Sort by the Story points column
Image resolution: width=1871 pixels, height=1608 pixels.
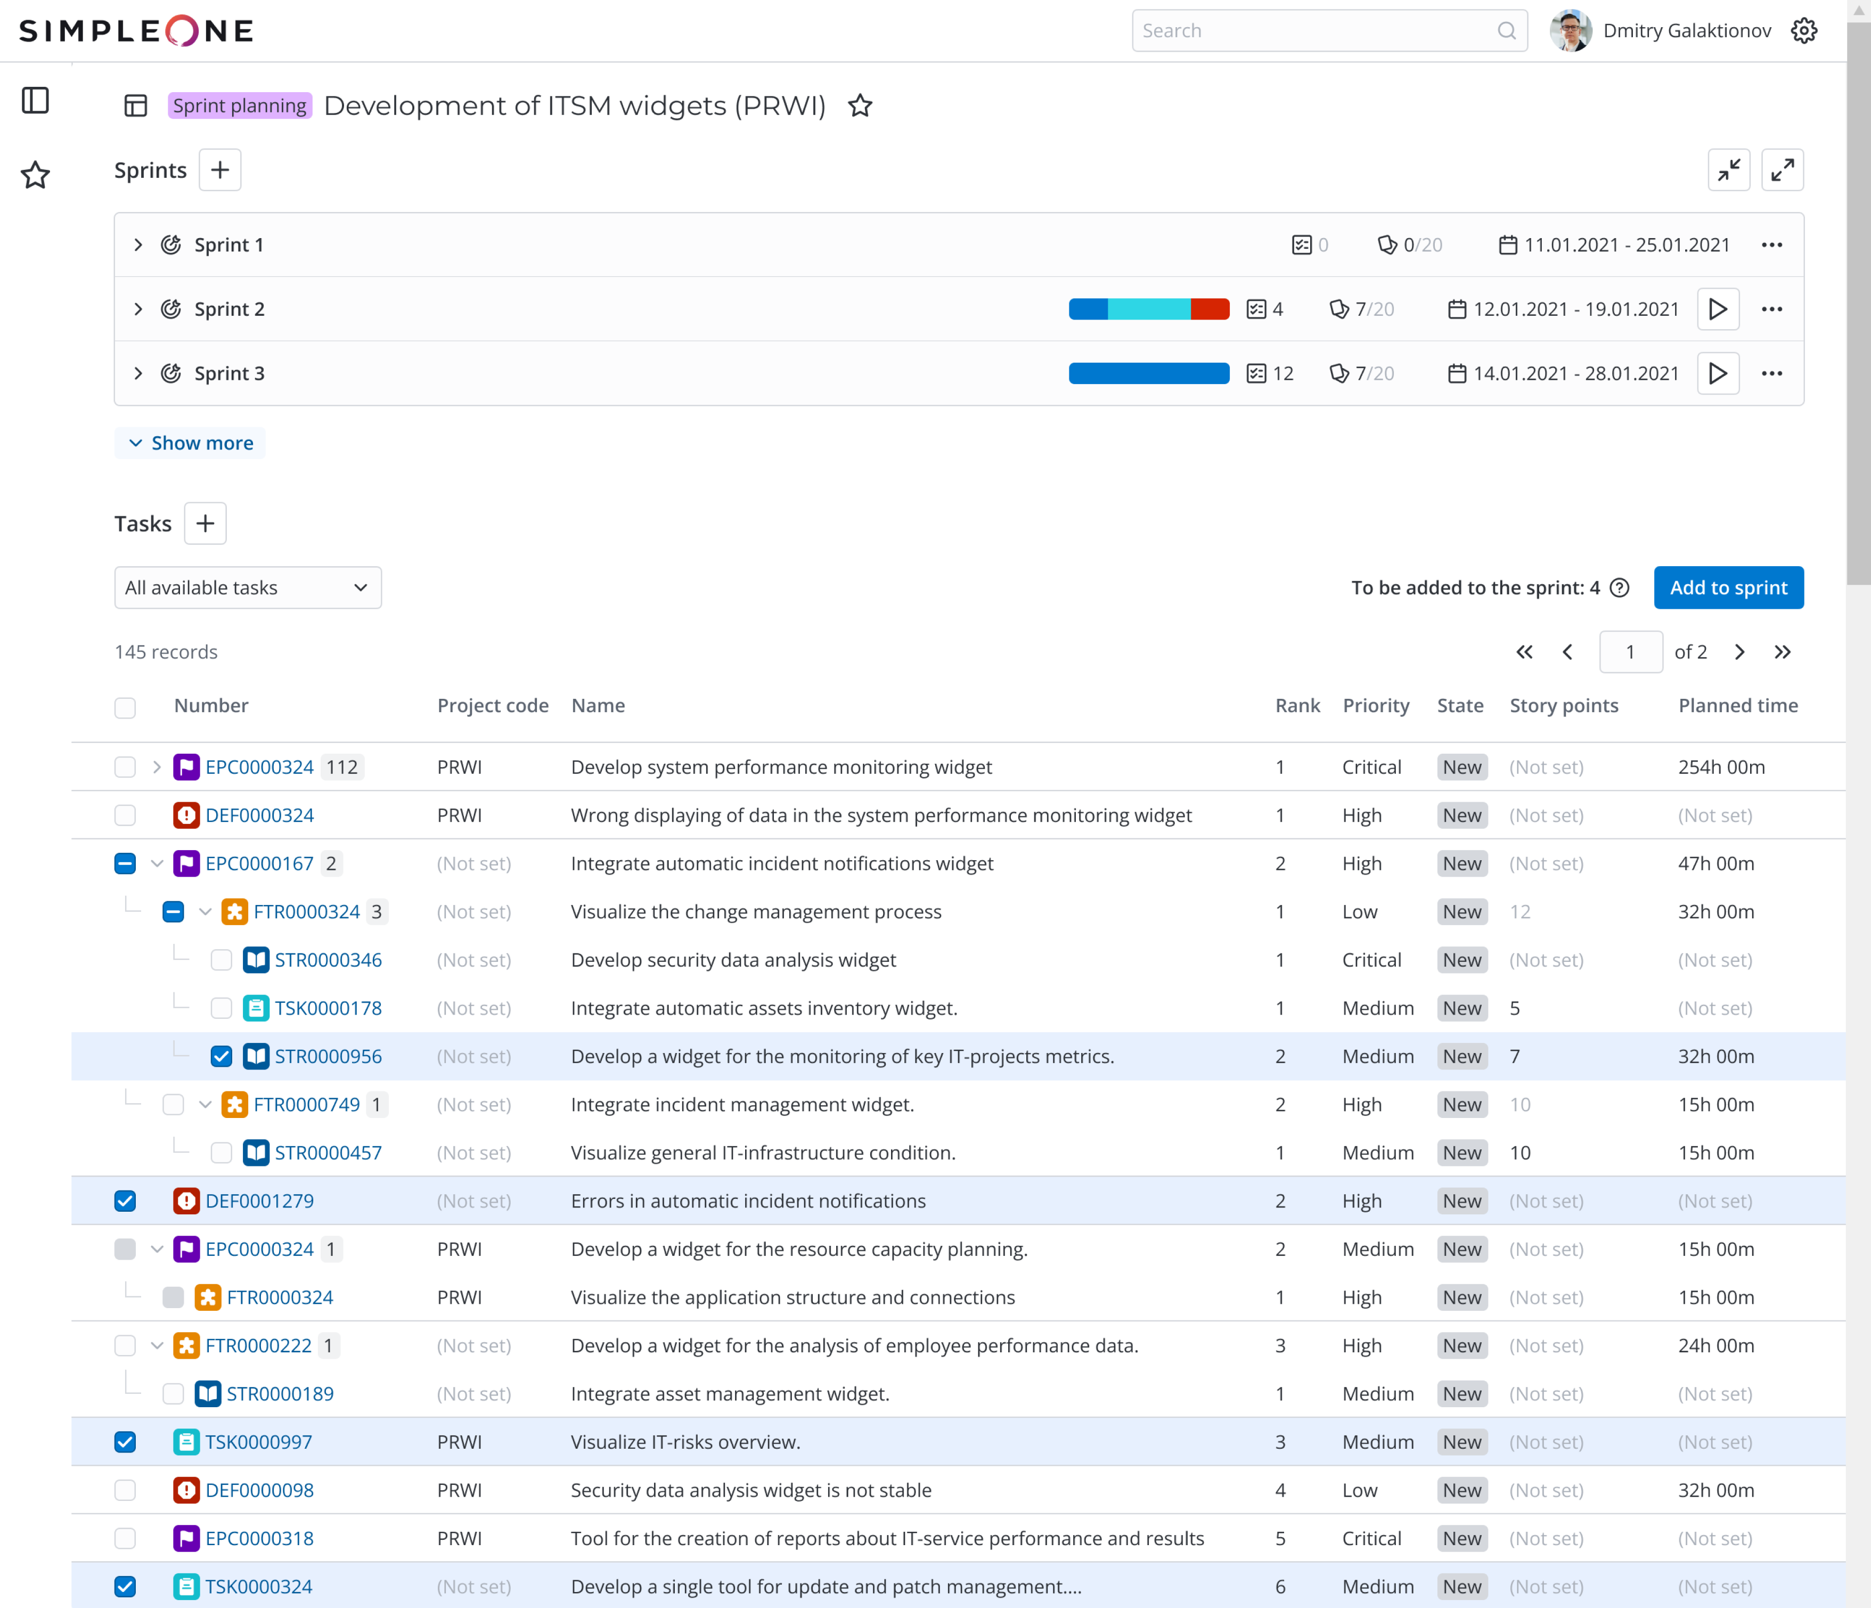[1563, 705]
